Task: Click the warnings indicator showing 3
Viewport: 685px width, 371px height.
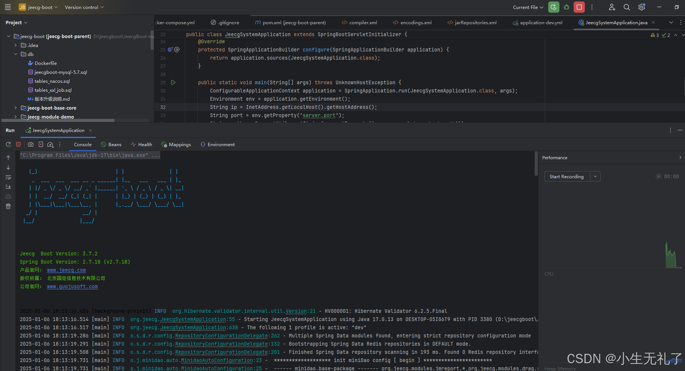Action: coord(655,35)
